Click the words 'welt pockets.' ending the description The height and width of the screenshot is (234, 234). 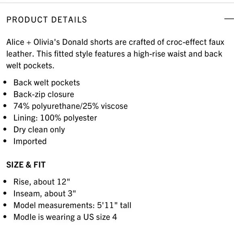pos(30,66)
